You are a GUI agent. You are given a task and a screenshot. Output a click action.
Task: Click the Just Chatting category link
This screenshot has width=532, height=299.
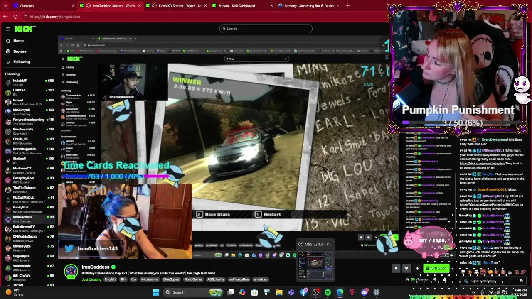(x=91, y=279)
